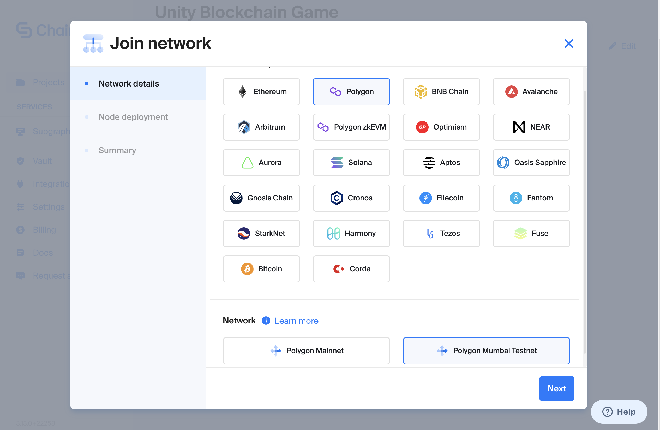660x430 pixels.
Task: Go to the Node deployment step
Action: 133,117
